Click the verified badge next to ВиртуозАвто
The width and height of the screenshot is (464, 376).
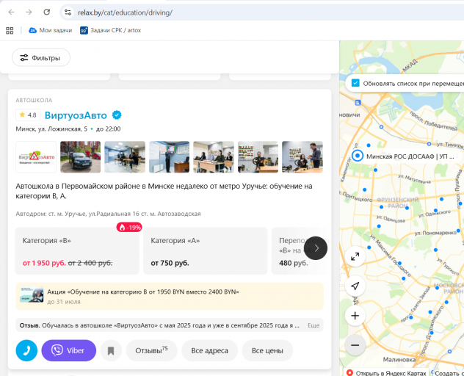(117, 115)
